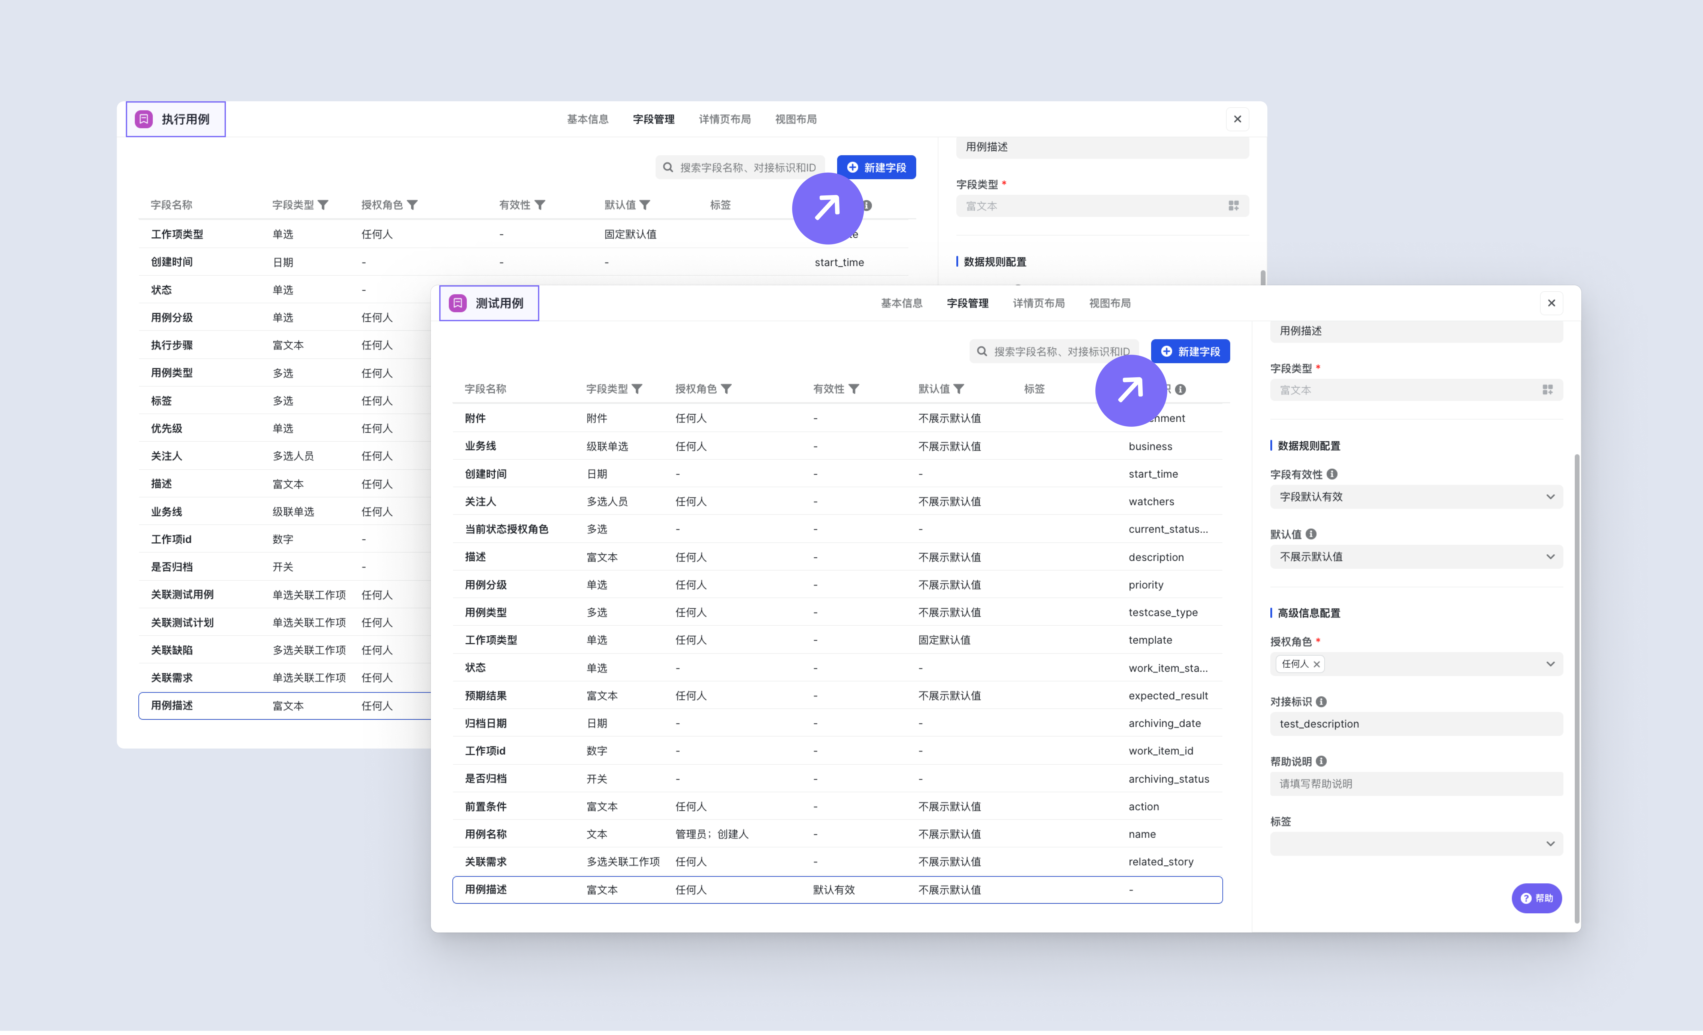Open 详情页布局 tab in 测试用例 window
1703x1035 pixels.
pos(1039,304)
